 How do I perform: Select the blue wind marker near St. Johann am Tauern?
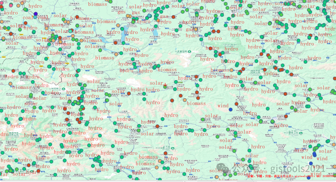pyautogui.click(x=231, y=109)
